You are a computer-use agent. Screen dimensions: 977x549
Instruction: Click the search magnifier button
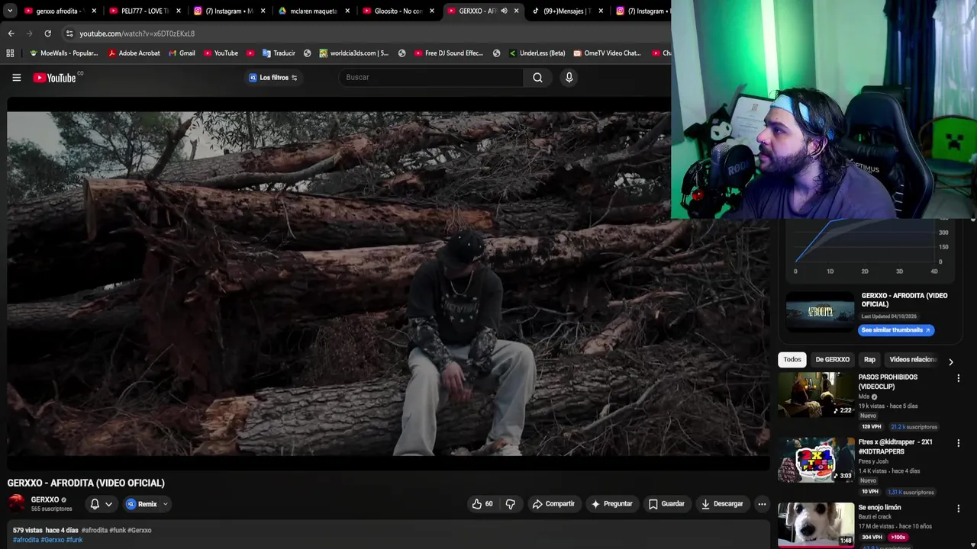click(537, 77)
